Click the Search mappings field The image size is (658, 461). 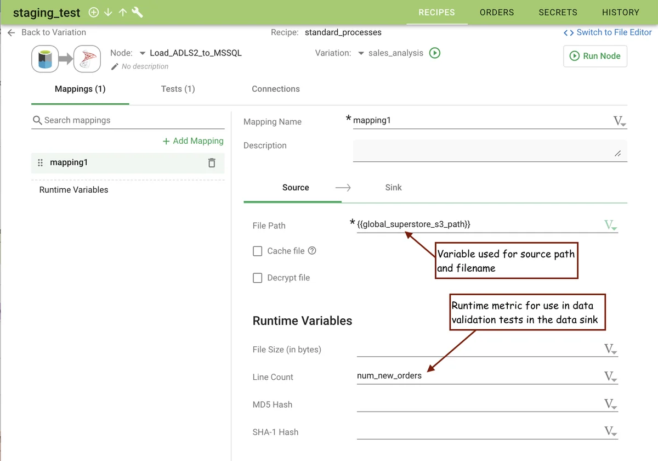click(132, 120)
